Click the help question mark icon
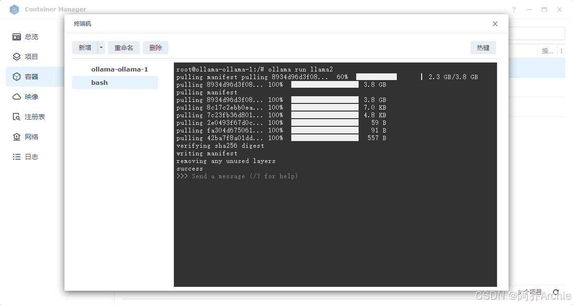This screenshot has width=573, height=305. coord(514,10)
